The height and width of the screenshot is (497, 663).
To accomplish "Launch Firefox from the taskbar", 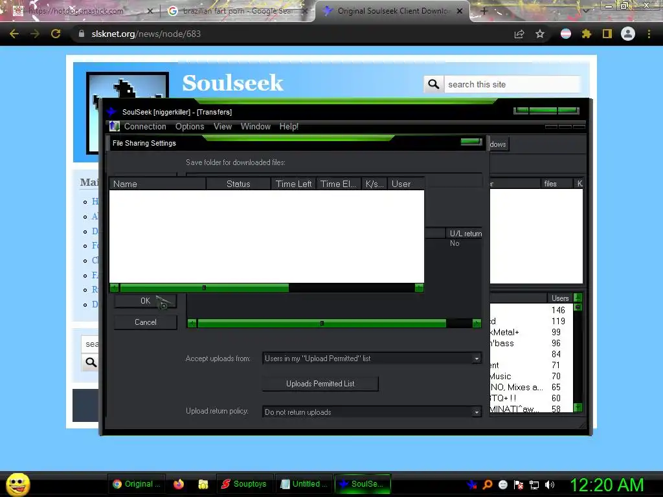I will click(x=179, y=484).
